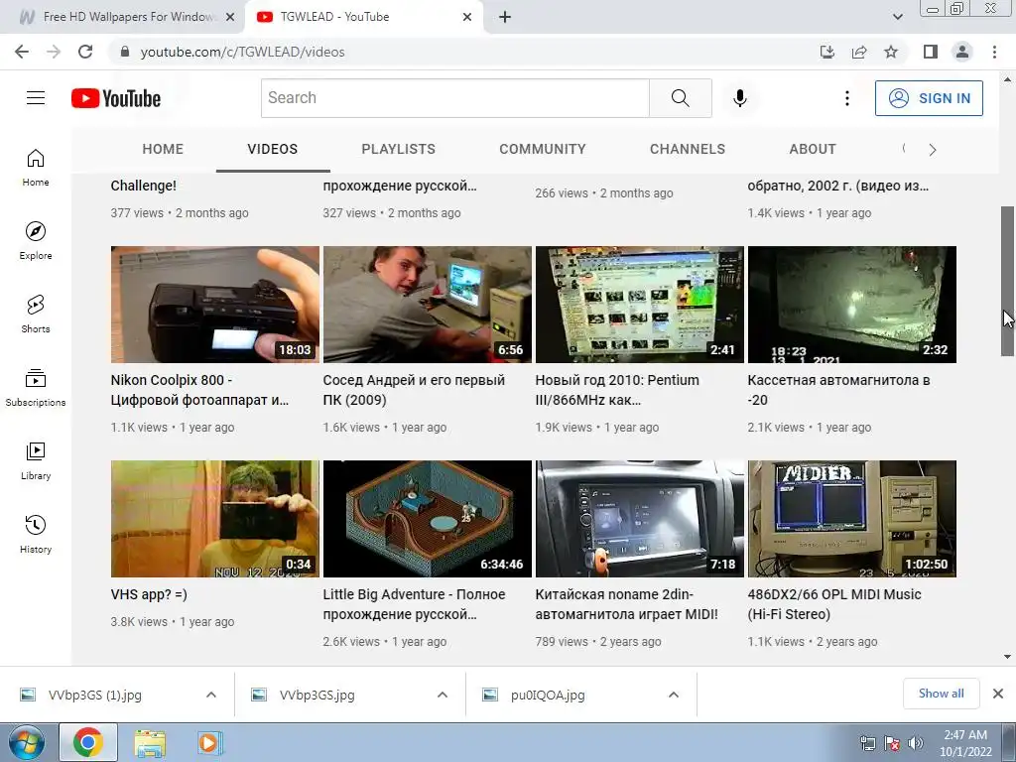Open tab search dropdown arrow
The image size is (1016, 762).
pos(897,17)
